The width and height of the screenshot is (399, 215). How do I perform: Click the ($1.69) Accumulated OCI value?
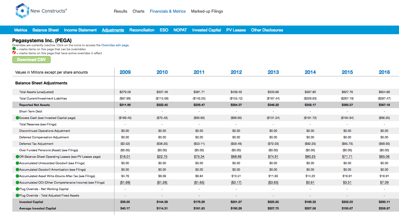(125, 183)
